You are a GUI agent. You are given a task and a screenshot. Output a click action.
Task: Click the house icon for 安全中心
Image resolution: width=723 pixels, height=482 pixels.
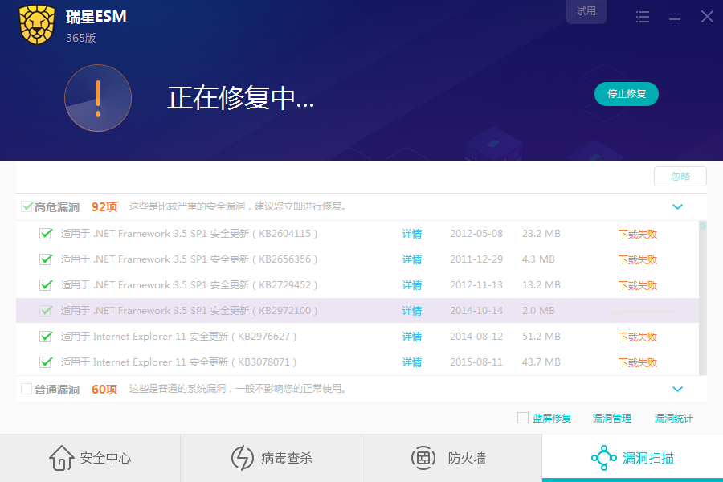[x=62, y=458]
